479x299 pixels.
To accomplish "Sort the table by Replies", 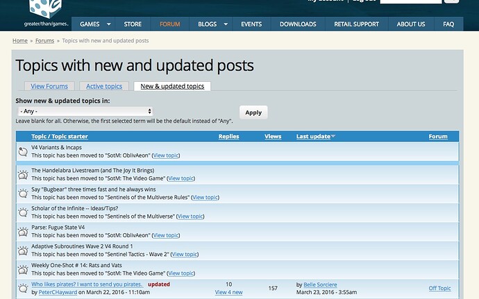I will click(229, 136).
